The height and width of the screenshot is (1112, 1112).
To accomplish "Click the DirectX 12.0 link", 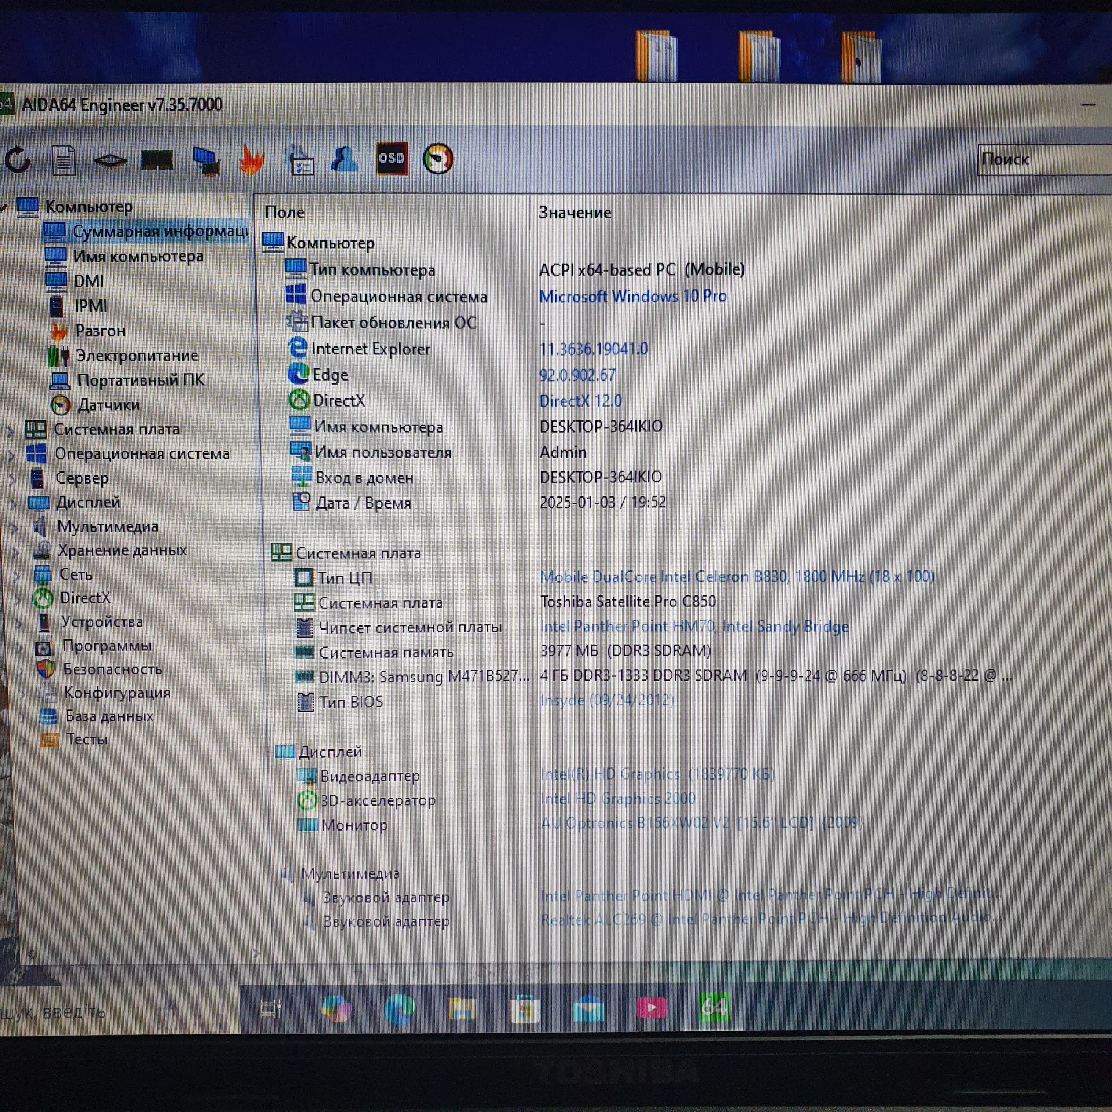I will [x=580, y=401].
